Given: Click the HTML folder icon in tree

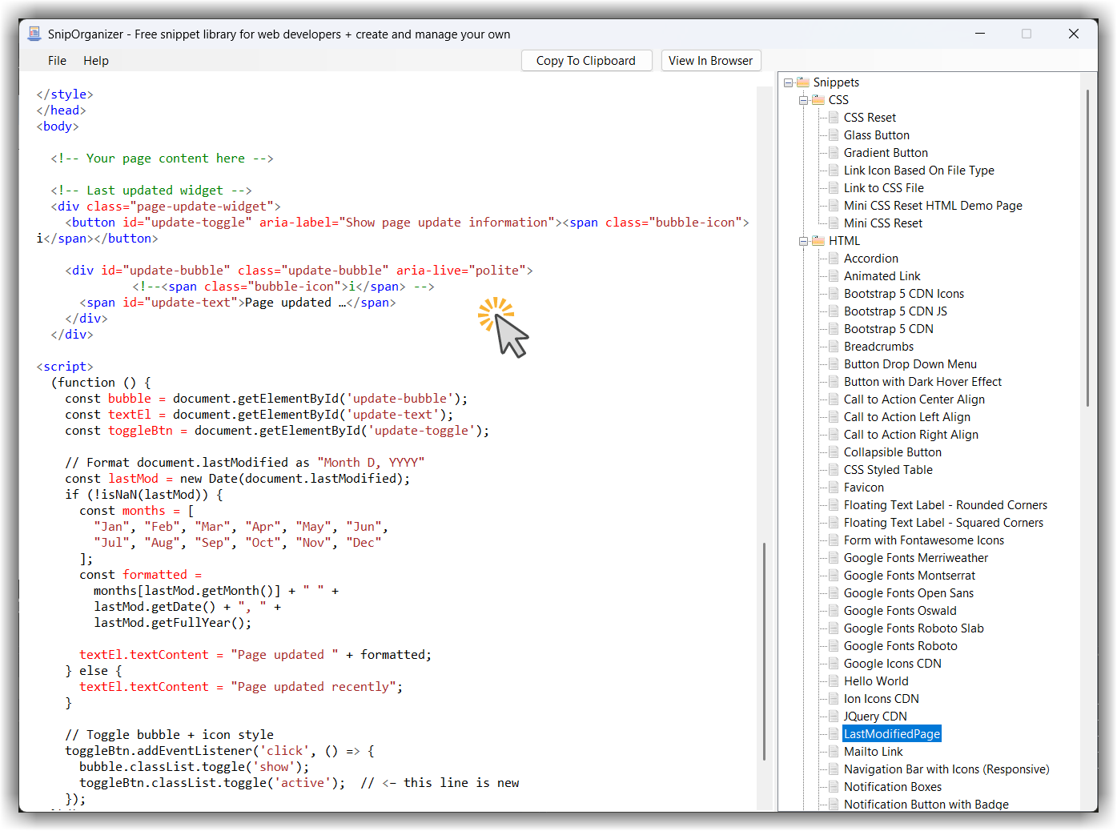Looking at the screenshot, I should pos(818,241).
